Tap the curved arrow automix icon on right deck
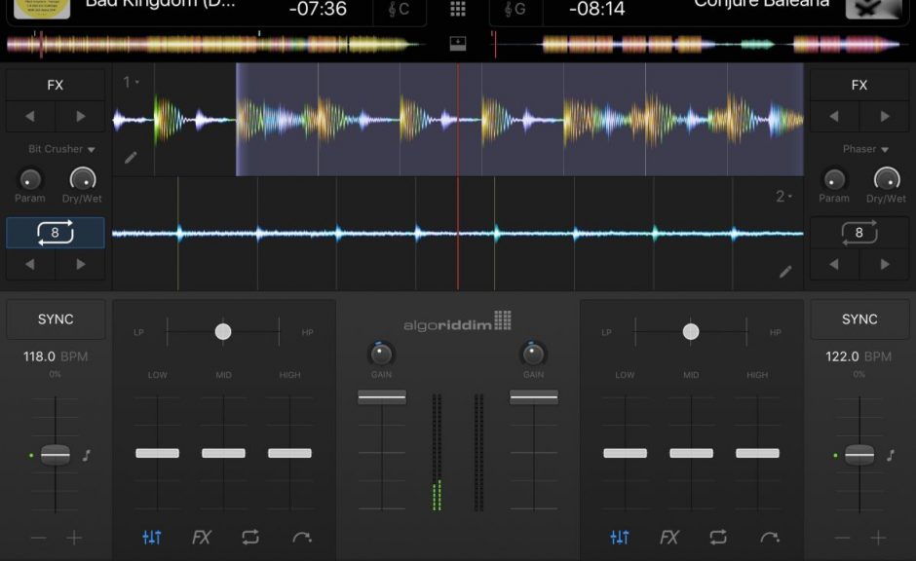916x561 pixels. (x=769, y=537)
